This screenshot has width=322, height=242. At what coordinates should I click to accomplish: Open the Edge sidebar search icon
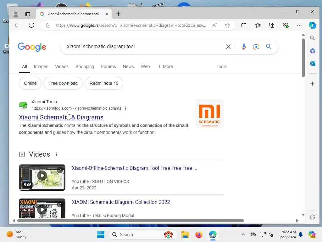click(x=312, y=38)
